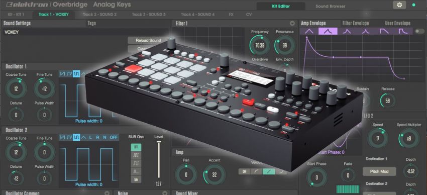This screenshot has width=427, height=195.
Task: Click the Amp Accent knob showing 32
Action: tap(215, 174)
